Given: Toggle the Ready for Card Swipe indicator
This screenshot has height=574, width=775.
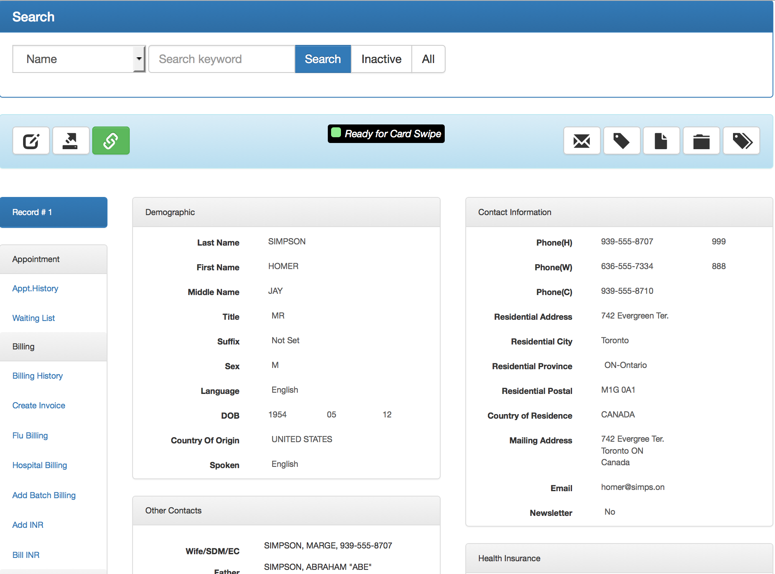Looking at the screenshot, I should [386, 134].
